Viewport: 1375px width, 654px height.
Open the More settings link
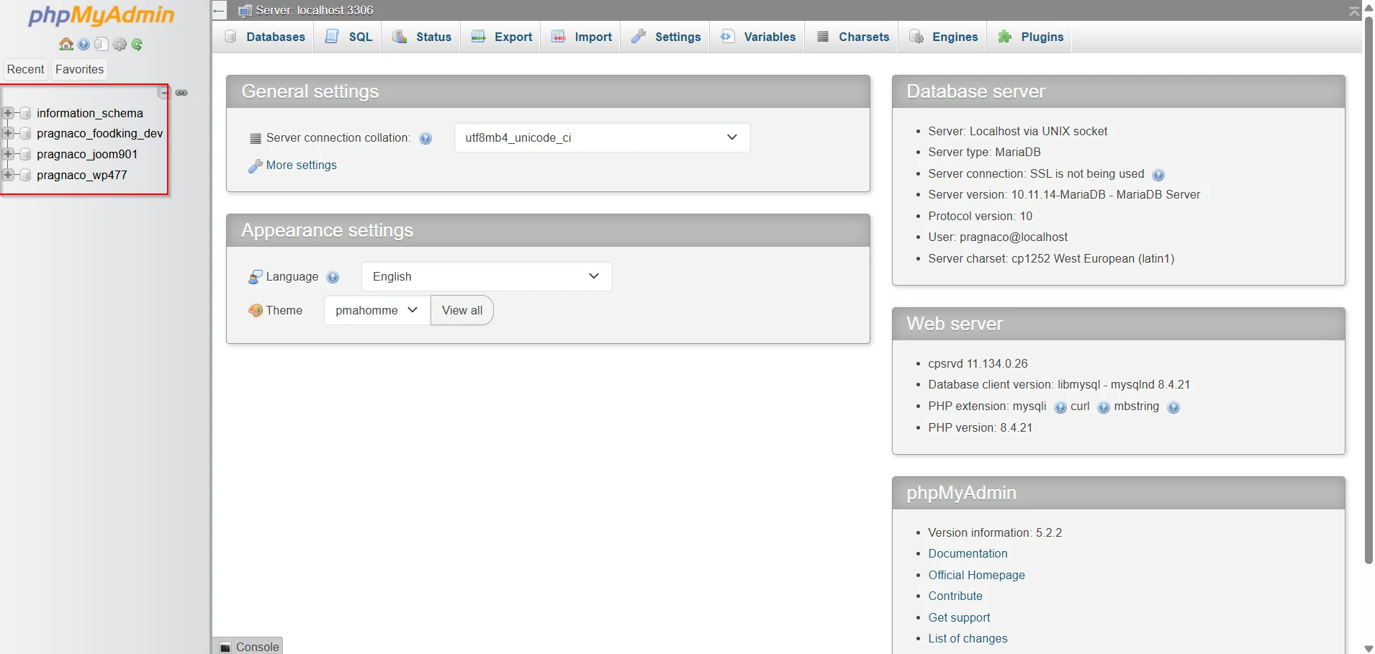[x=302, y=165]
